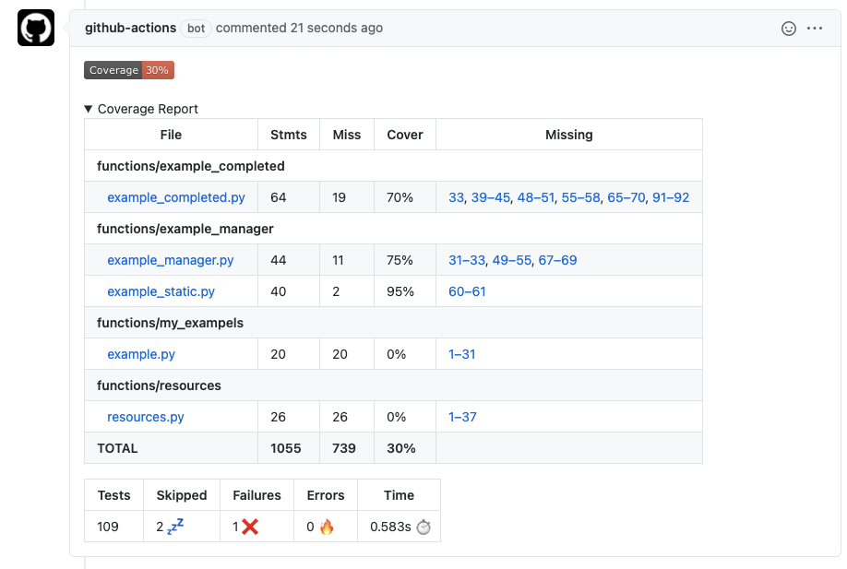Click the 0.583s time value
The image size is (847, 569).
point(390,527)
